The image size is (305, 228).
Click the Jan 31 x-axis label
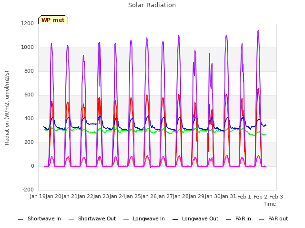click(228, 196)
